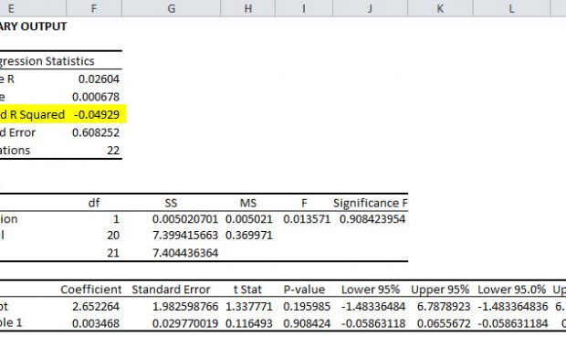The image size is (566, 347).
Task: Select column J header
Action: pyautogui.click(x=370, y=8)
